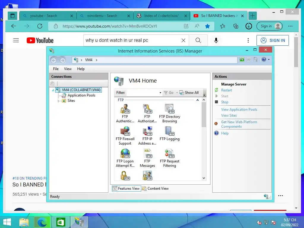Open the group-by options dropdown
The width and height of the screenshot is (304, 228).
coord(204,95)
